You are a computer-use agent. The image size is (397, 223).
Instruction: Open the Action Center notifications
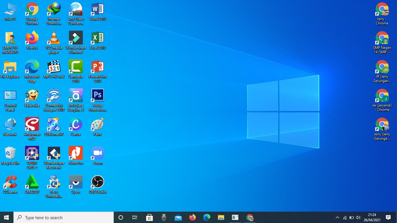[x=388, y=217]
